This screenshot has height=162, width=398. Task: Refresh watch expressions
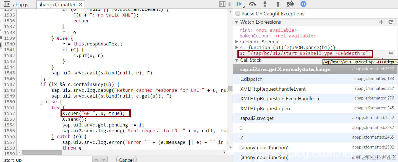391,22
